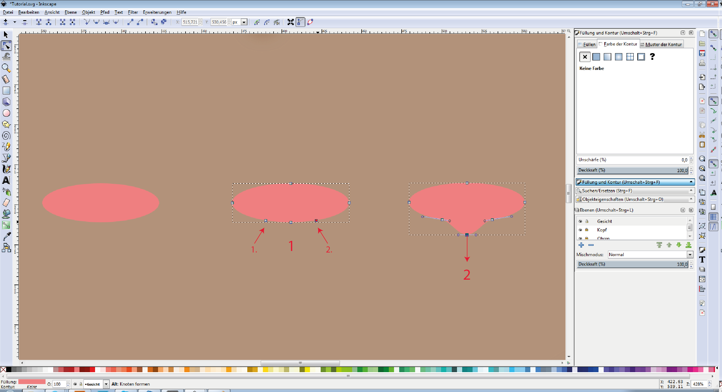This screenshot has height=392, width=722.
Task: Toggle current layer visibility in status bar
Action: (x=75, y=384)
